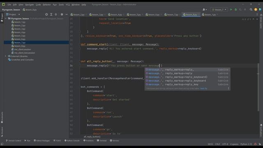Select lesson_8.py in the project tree
Screen dimensions: 263x148
coord(20,46)
